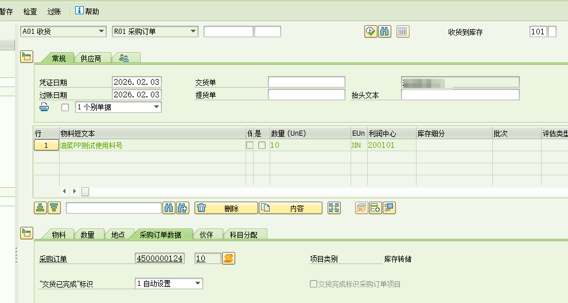
Task: Collapse the header data section
Action: (x=26, y=56)
